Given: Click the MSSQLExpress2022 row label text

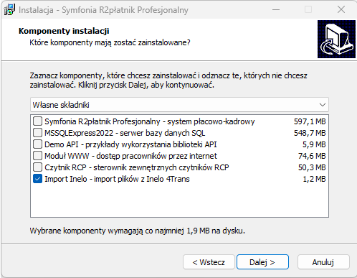Looking at the screenshot, I should tap(125, 133).
